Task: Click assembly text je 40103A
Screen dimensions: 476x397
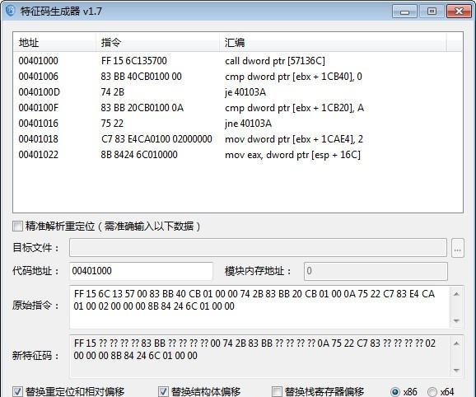Action: click(245, 92)
